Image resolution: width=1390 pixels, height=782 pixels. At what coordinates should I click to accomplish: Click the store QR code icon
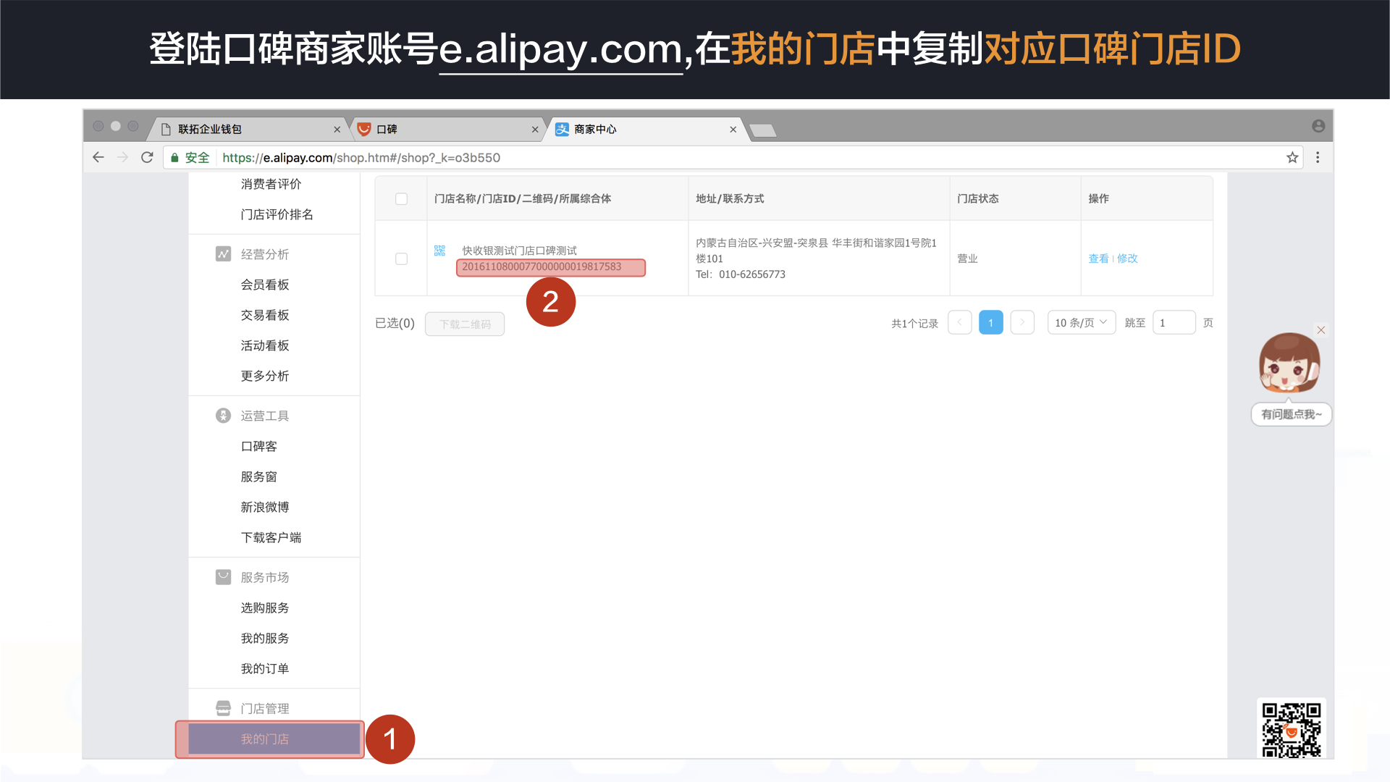coord(439,251)
